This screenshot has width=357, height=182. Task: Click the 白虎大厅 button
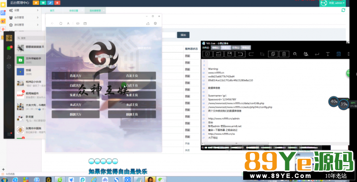(75, 85)
